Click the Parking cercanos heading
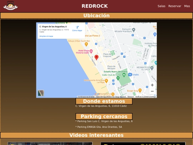193x145 pixels. click(x=104, y=116)
